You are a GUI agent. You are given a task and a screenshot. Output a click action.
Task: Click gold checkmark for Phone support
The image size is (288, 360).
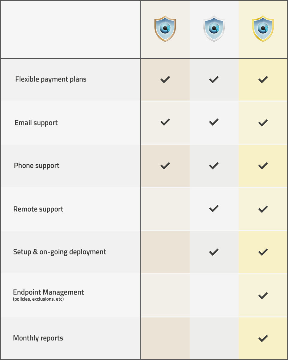pos(263,166)
